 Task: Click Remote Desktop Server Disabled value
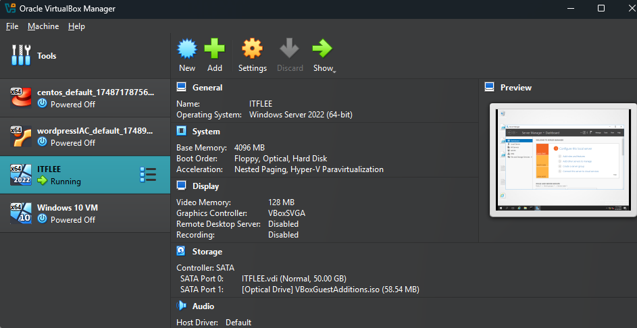pos(283,224)
